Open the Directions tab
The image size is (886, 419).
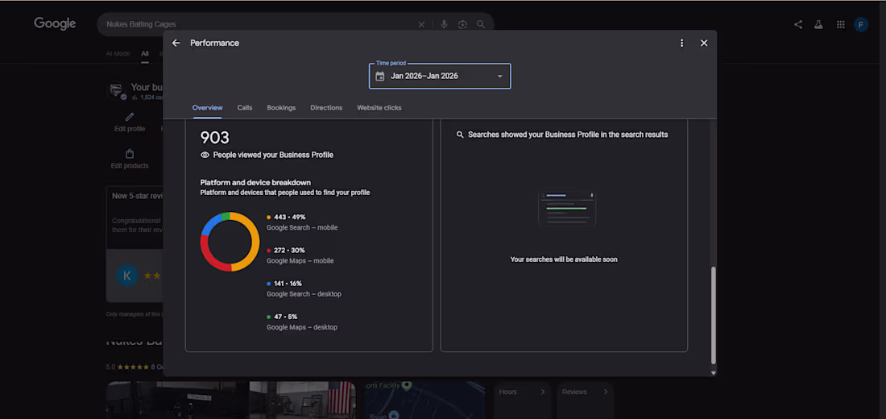click(326, 107)
